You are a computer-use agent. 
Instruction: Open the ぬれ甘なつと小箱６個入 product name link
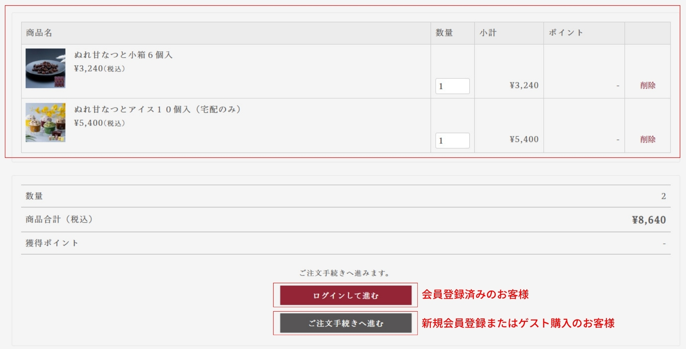(123, 55)
